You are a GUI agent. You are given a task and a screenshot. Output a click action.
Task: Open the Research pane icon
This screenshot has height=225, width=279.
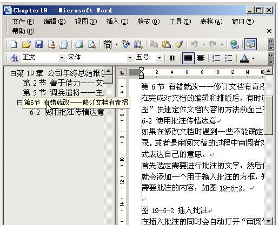[x=138, y=44]
